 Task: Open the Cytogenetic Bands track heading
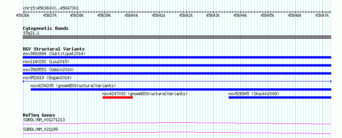point(46,28)
